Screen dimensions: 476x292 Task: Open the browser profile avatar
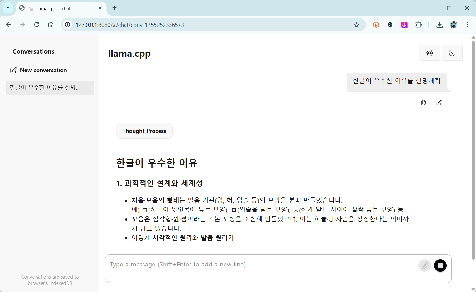pos(453,25)
